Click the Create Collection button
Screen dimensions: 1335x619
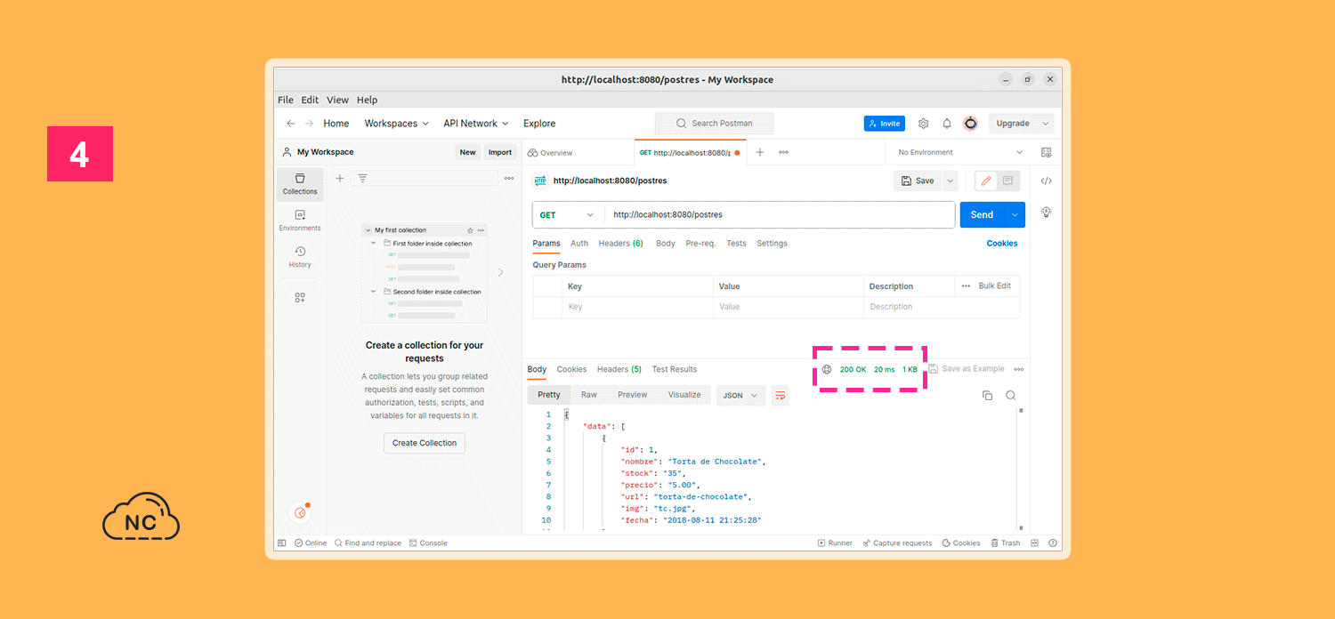pyautogui.click(x=425, y=443)
